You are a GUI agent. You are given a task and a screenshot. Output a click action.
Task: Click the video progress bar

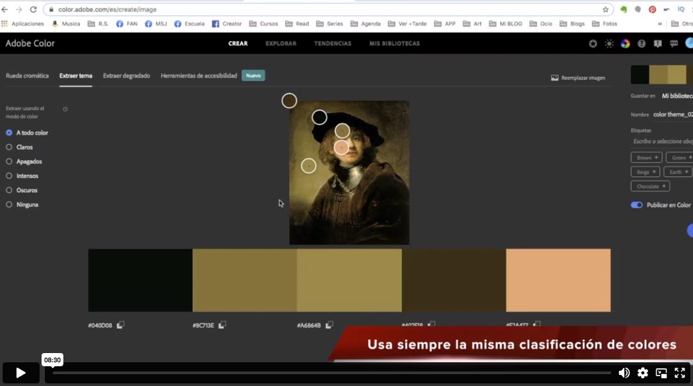pyautogui.click(x=332, y=373)
